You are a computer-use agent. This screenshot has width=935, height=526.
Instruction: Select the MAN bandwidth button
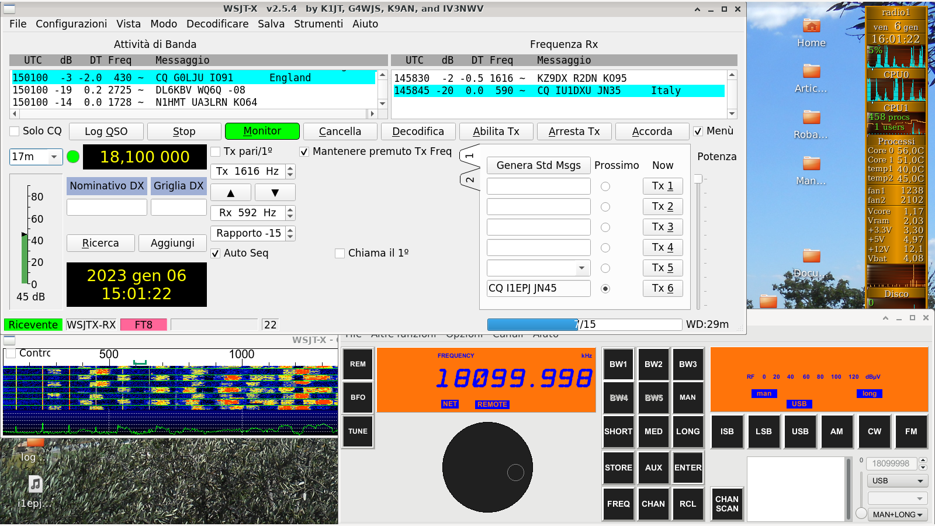click(688, 397)
